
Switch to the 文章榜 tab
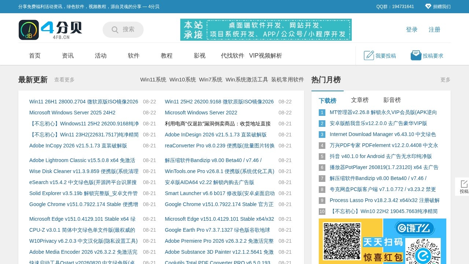pos(360,100)
